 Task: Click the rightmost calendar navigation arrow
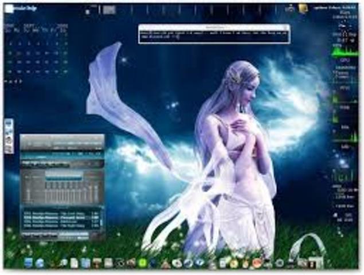(21, 81)
